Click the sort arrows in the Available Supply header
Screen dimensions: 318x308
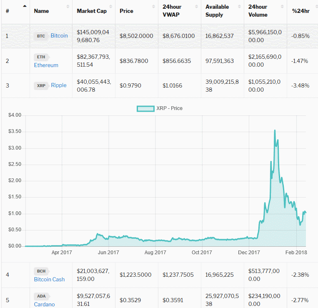coord(239,7)
